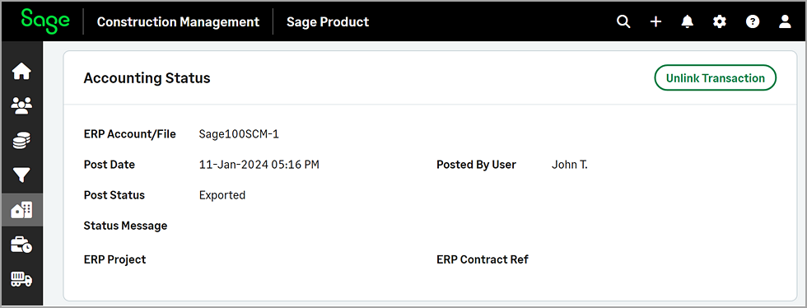Open the user profile icon
The width and height of the screenshot is (807, 308).
point(785,21)
